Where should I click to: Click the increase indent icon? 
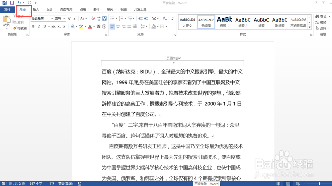click(146, 19)
